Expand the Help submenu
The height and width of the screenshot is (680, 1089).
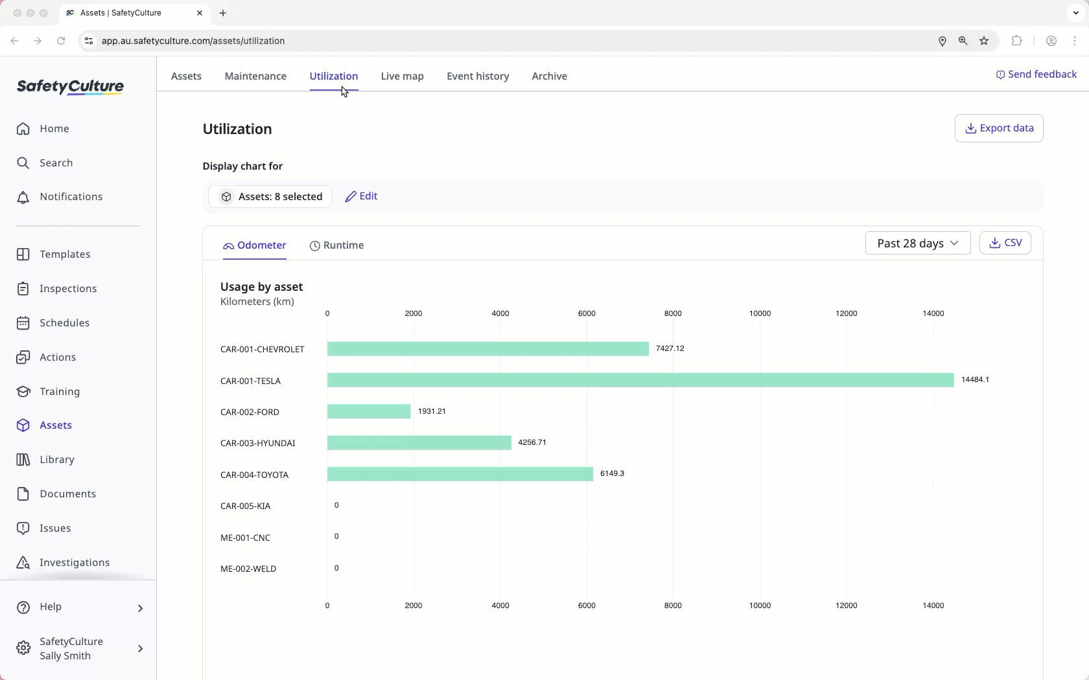point(140,607)
